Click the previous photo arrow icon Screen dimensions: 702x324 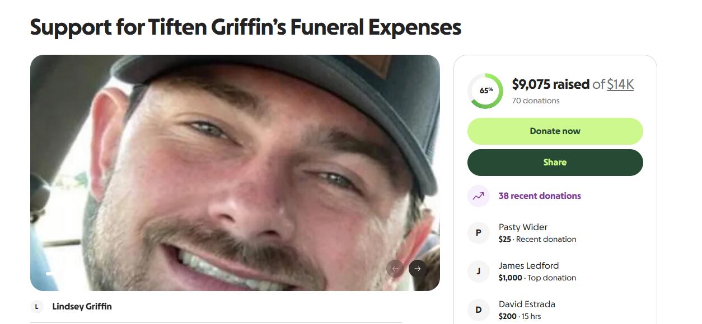coord(395,269)
